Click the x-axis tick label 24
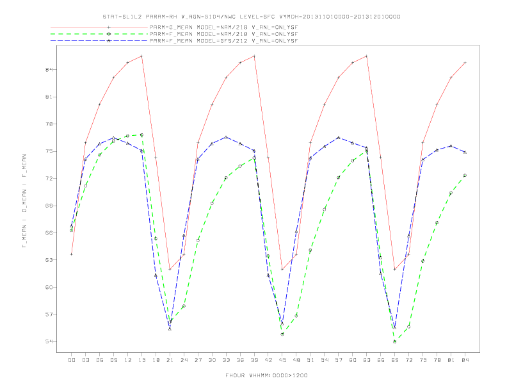Screen dimensions: 507x392 (x=184, y=360)
